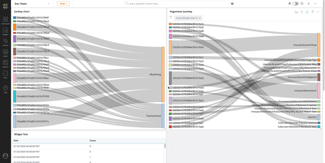
Task: Click the 'Ask a question of your data' field
Action: (x=179, y=4)
